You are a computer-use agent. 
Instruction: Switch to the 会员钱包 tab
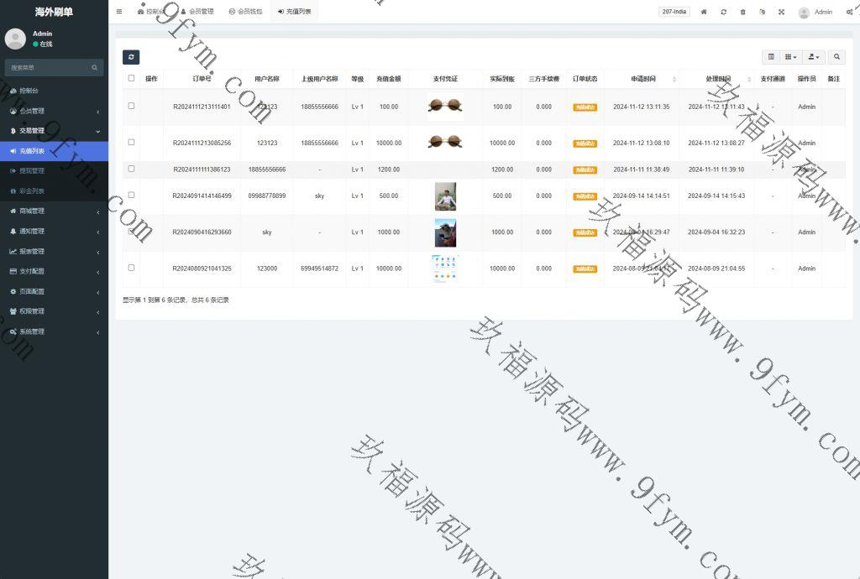pos(245,12)
